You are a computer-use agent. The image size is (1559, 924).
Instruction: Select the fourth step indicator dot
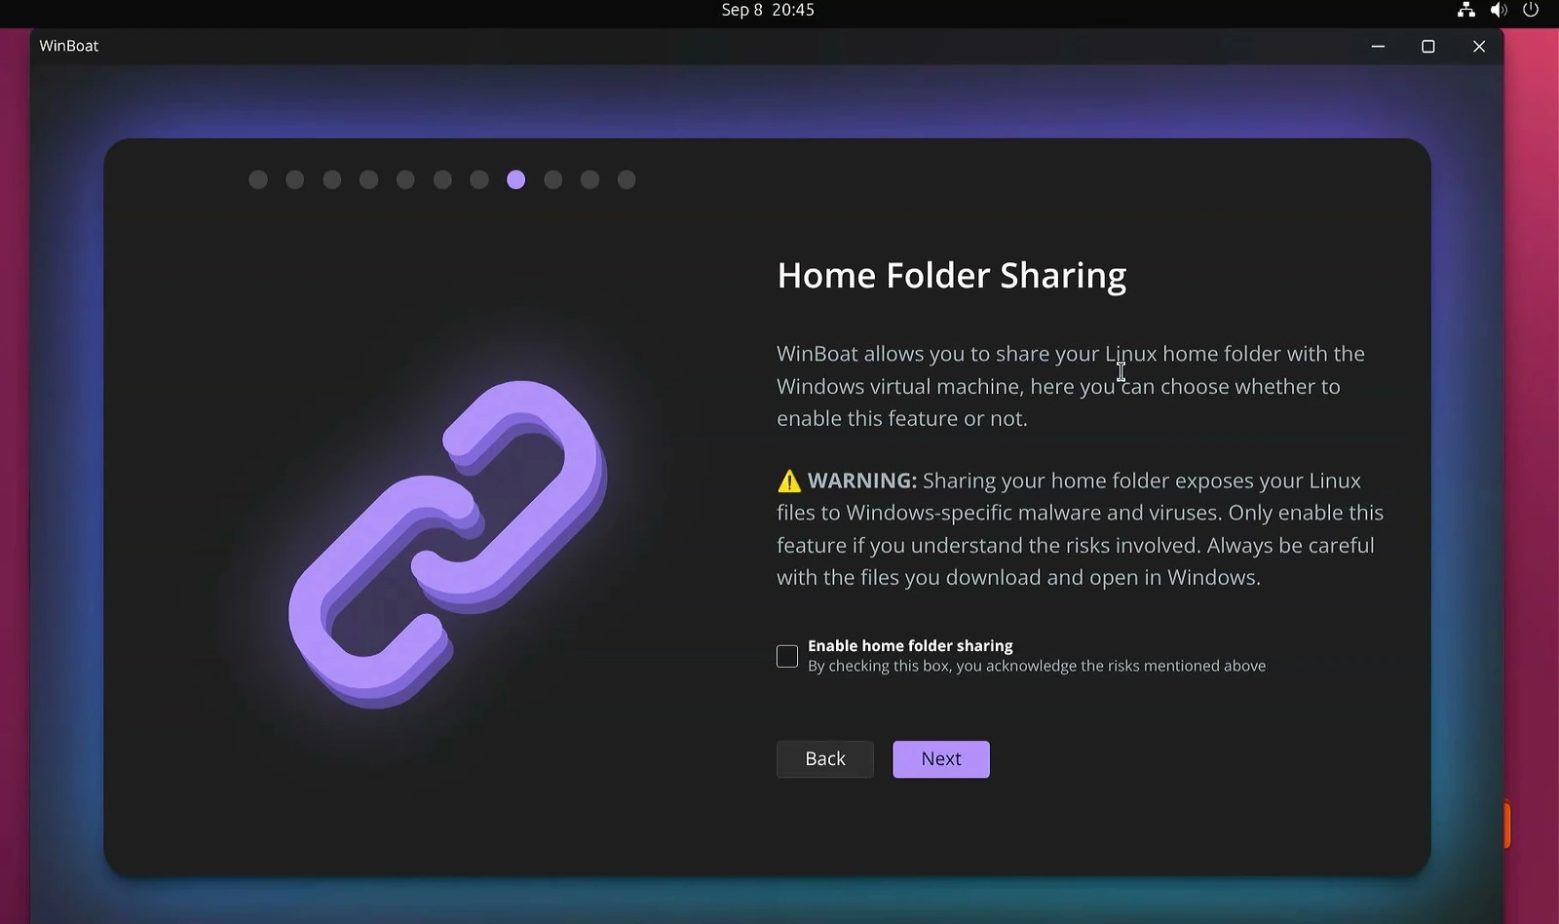point(368,179)
